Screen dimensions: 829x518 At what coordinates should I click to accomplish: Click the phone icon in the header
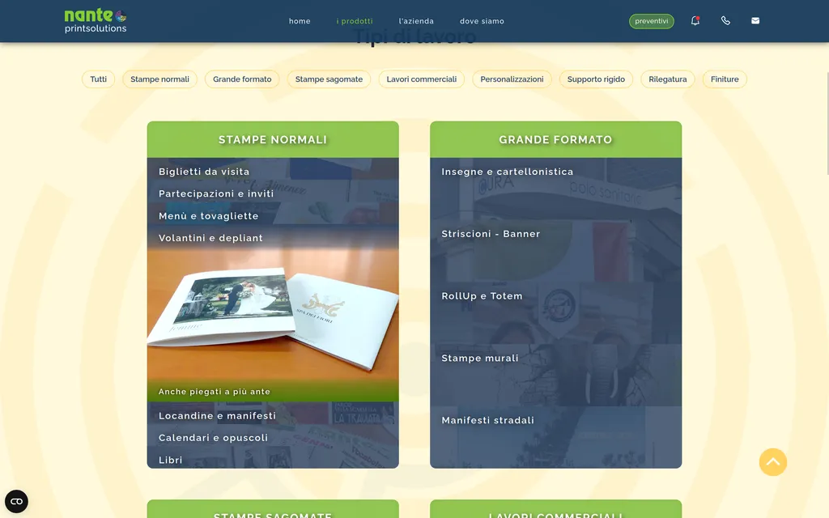725,20
